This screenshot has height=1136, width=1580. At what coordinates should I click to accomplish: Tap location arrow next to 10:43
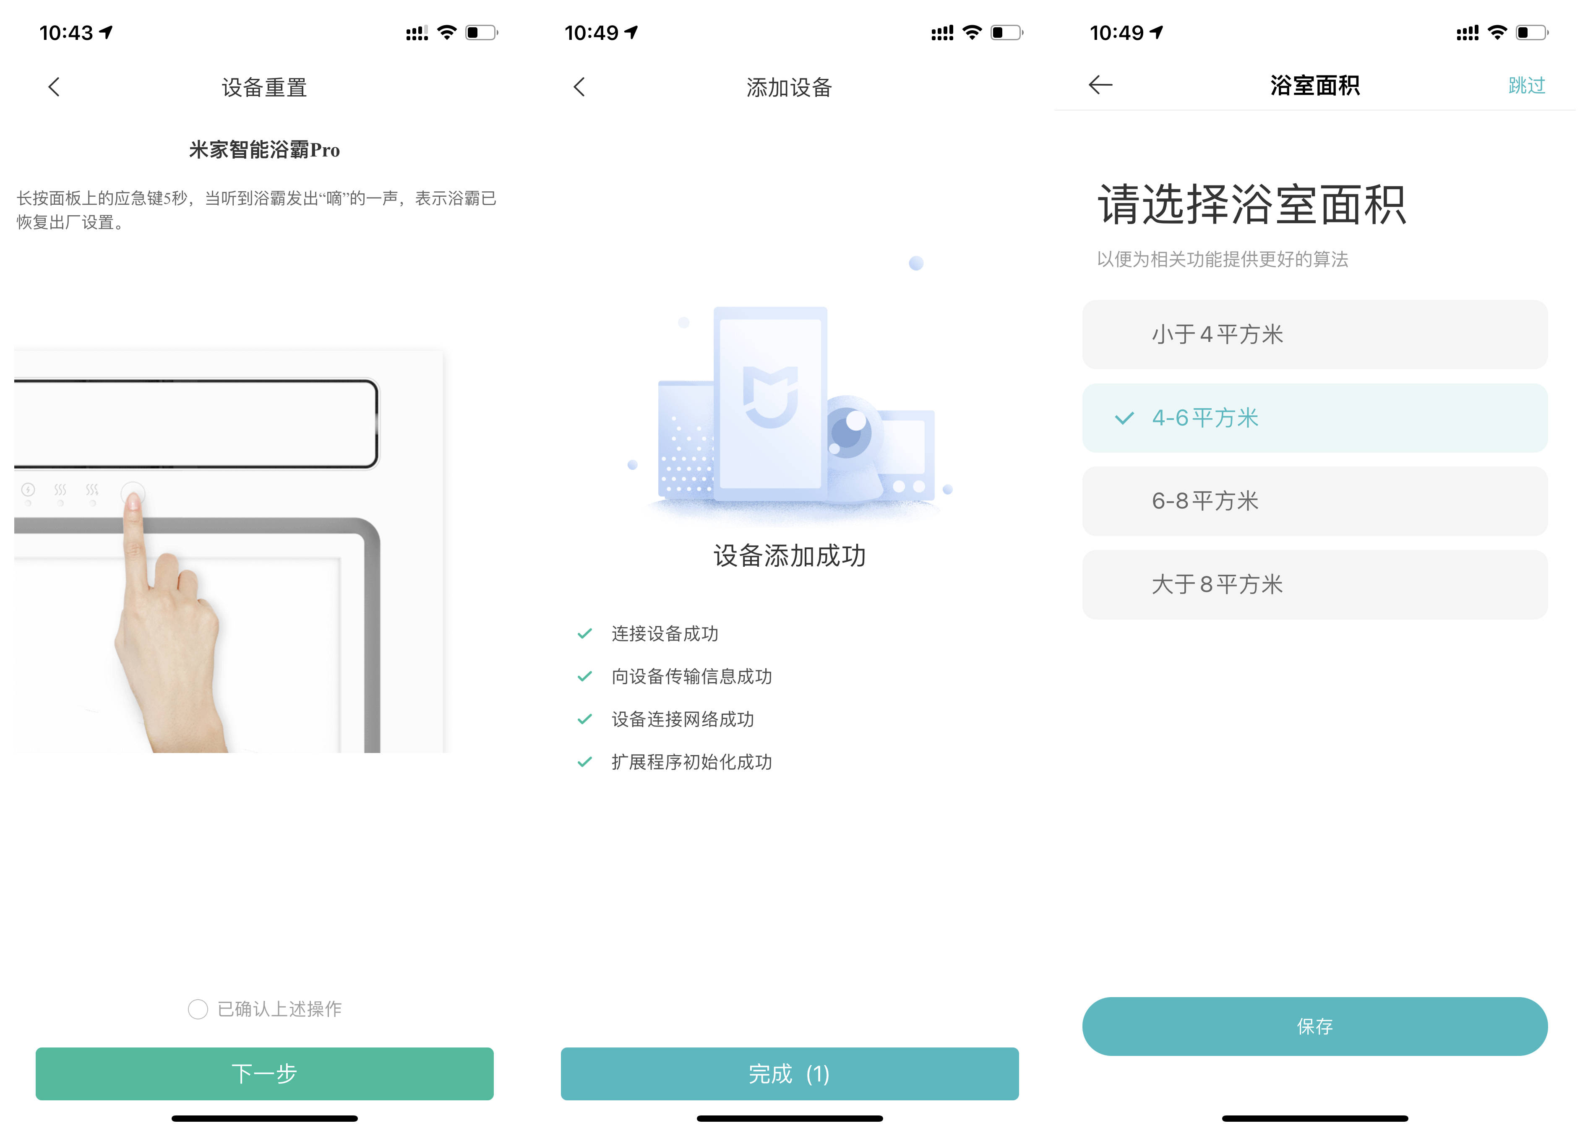tap(106, 32)
